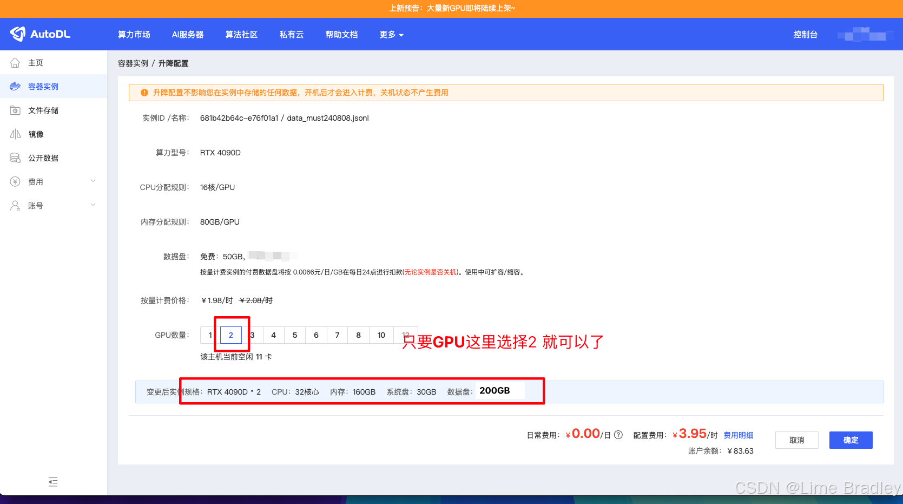Click 容器实例 breadcrumb link

point(133,63)
